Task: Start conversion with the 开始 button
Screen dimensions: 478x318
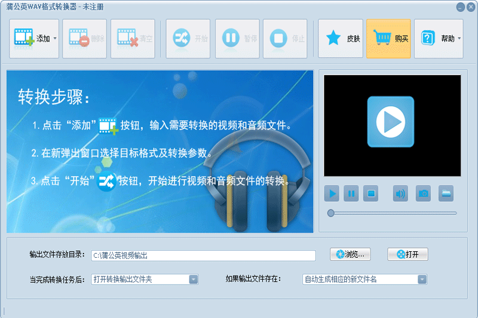Action: (x=188, y=39)
